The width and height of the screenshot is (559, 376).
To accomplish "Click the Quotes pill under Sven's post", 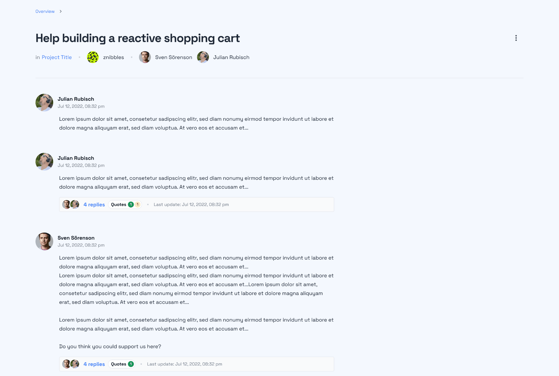I will pyautogui.click(x=119, y=364).
